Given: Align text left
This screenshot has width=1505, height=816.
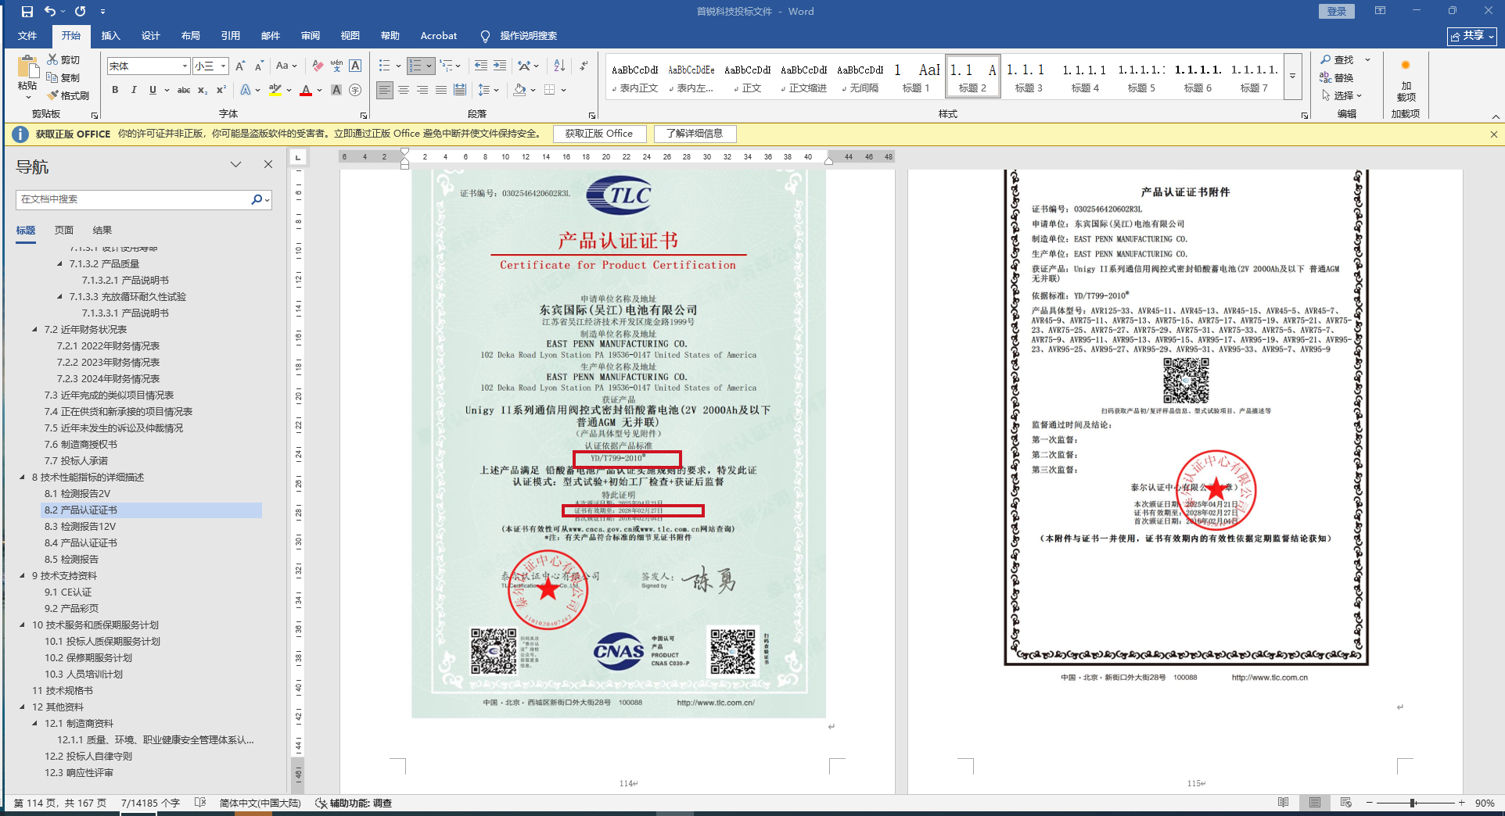Looking at the screenshot, I should [x=385, y=90].
